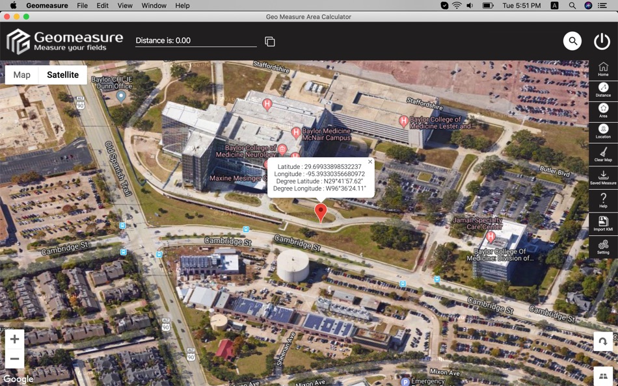Click the red location pin marker
Image resolution: width=618 pixels, height=386 pixels.
[321, 213]
